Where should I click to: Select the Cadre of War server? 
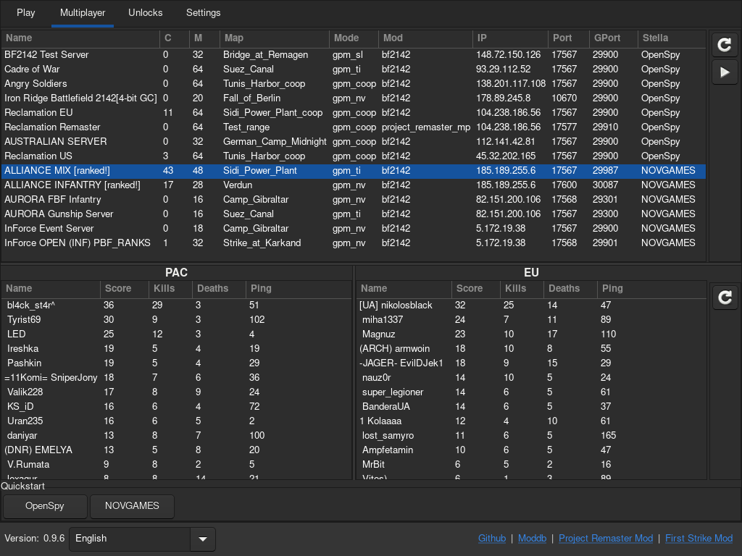click(x=354, y=69)
